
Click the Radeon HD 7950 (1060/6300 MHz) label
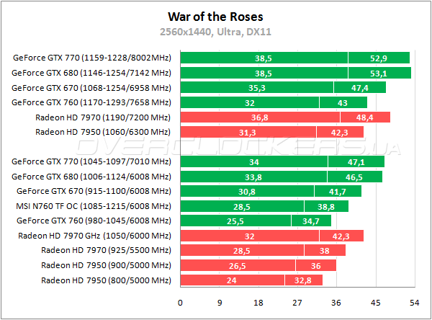point(102,132)
